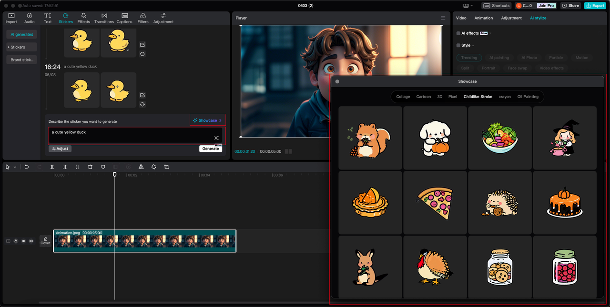Select the Brand stickers sidebar category
The height and width of the screenshot is (307, 610).
(x=22, y=60)
